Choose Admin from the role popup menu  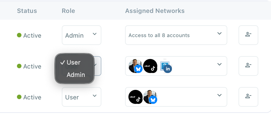[76, 75]
